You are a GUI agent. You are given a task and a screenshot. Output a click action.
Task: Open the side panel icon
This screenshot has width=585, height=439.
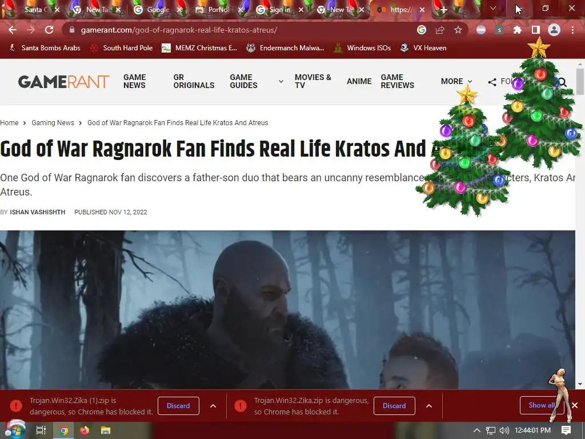[x=536, y=30]
